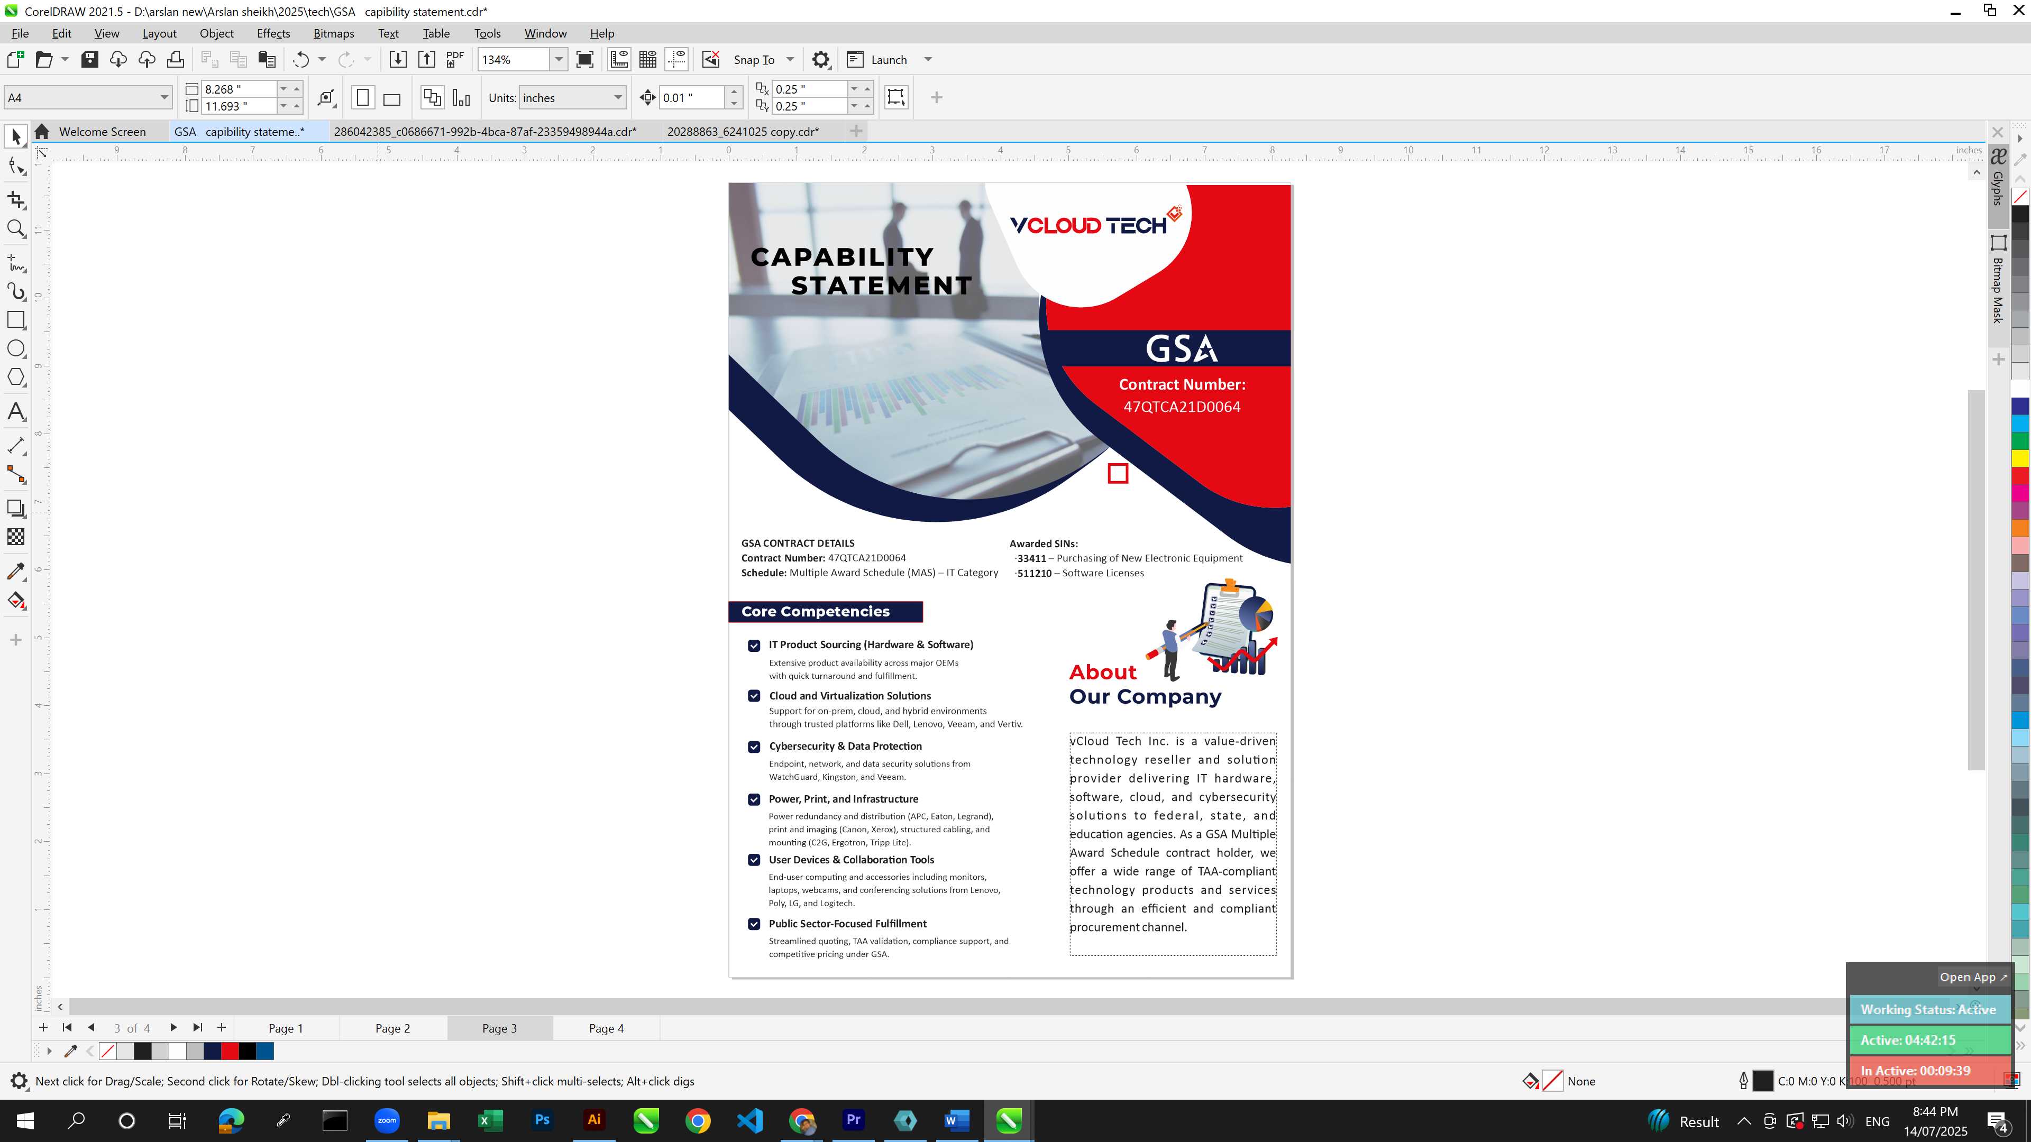Jump to the last page
2031x1142 pixels.
(x=198, y=1028)
